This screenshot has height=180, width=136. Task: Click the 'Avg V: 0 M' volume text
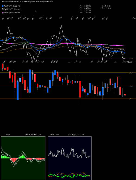(x=106, y=6)
